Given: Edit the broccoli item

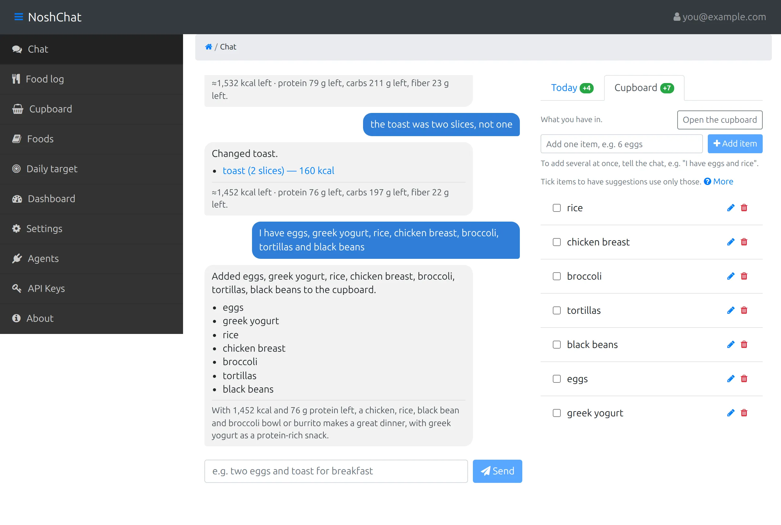Looking at the screenshot, I should click(x=731, y=276).
